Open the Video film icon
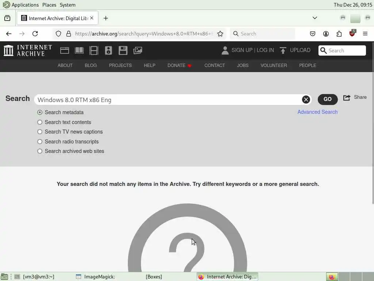Image resolution: width=374 pixels, height=281 pixels. (94, 50)
